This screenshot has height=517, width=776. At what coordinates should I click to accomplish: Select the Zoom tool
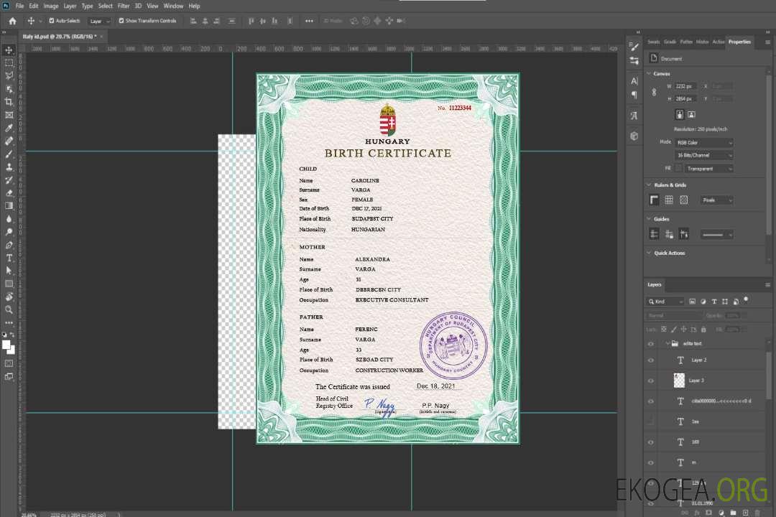(x=9, y=309)
